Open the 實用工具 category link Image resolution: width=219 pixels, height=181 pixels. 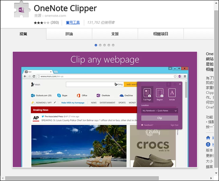[x=73, y=23]
